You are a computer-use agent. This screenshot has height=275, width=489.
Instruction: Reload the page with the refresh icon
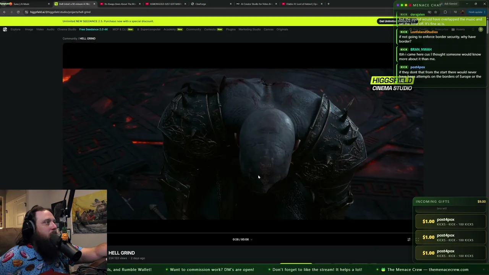coord(18,12)
